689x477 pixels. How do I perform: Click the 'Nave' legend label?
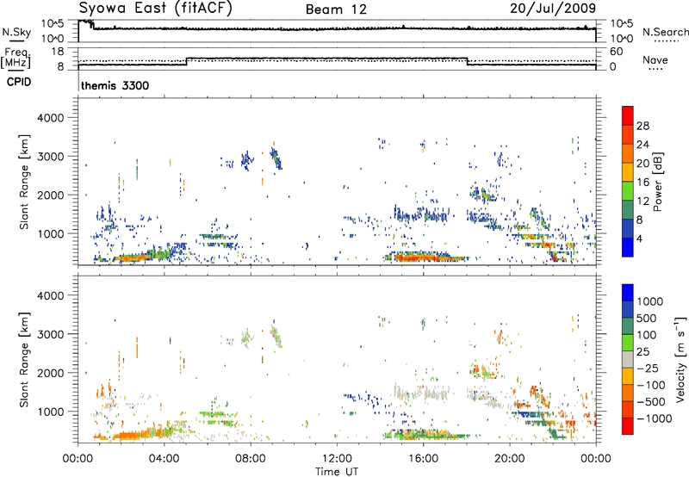pyautogui.click(x=655, y=59)
